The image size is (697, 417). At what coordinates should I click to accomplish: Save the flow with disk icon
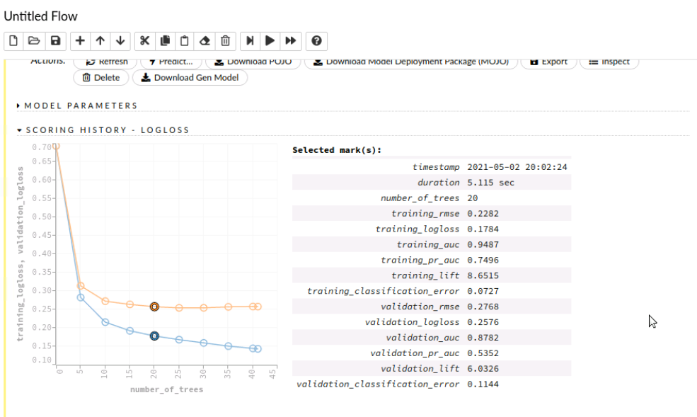tap(56, 41)
